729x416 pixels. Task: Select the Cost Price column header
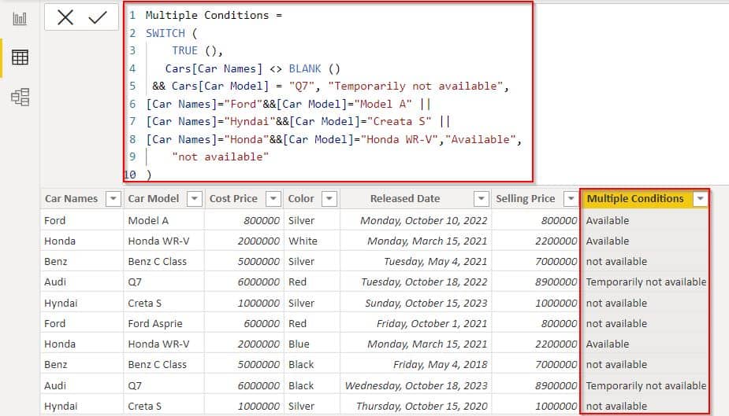point(233,198)
